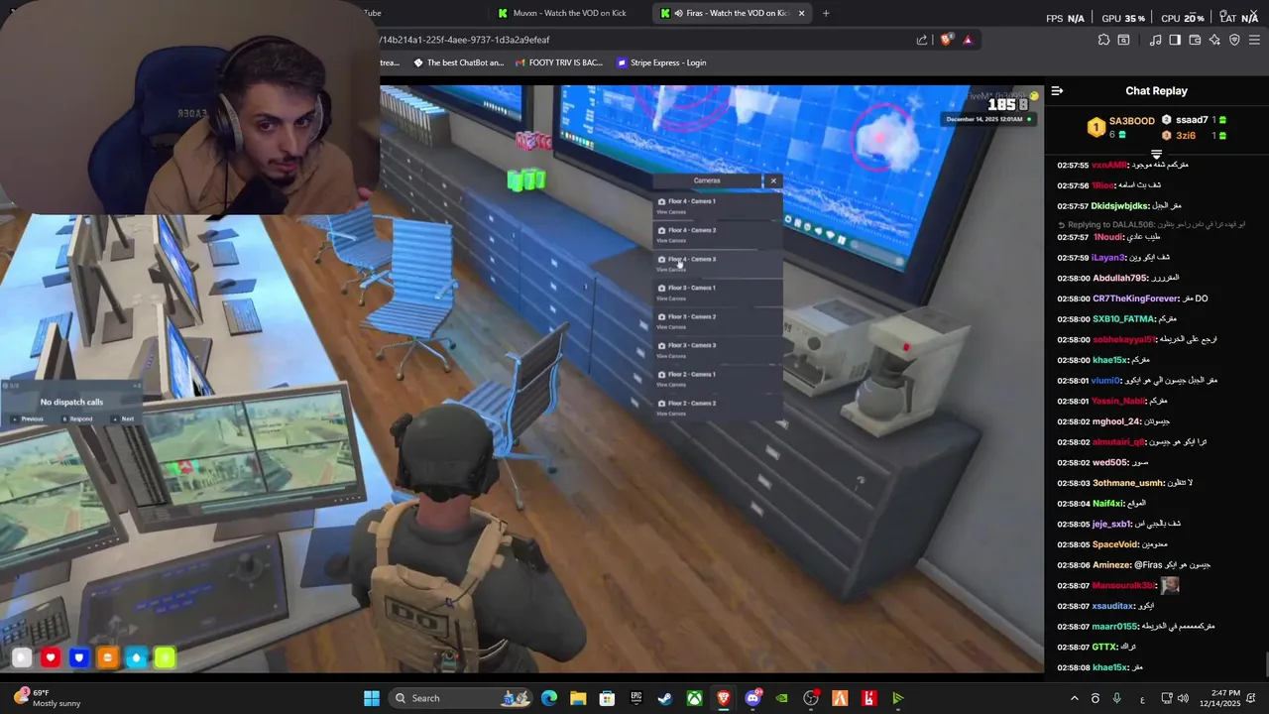Image resolution: width=1269 pixels, height=714 pixels.
Task: Switch to the Muvxn VOD tab
Action: 570,13
